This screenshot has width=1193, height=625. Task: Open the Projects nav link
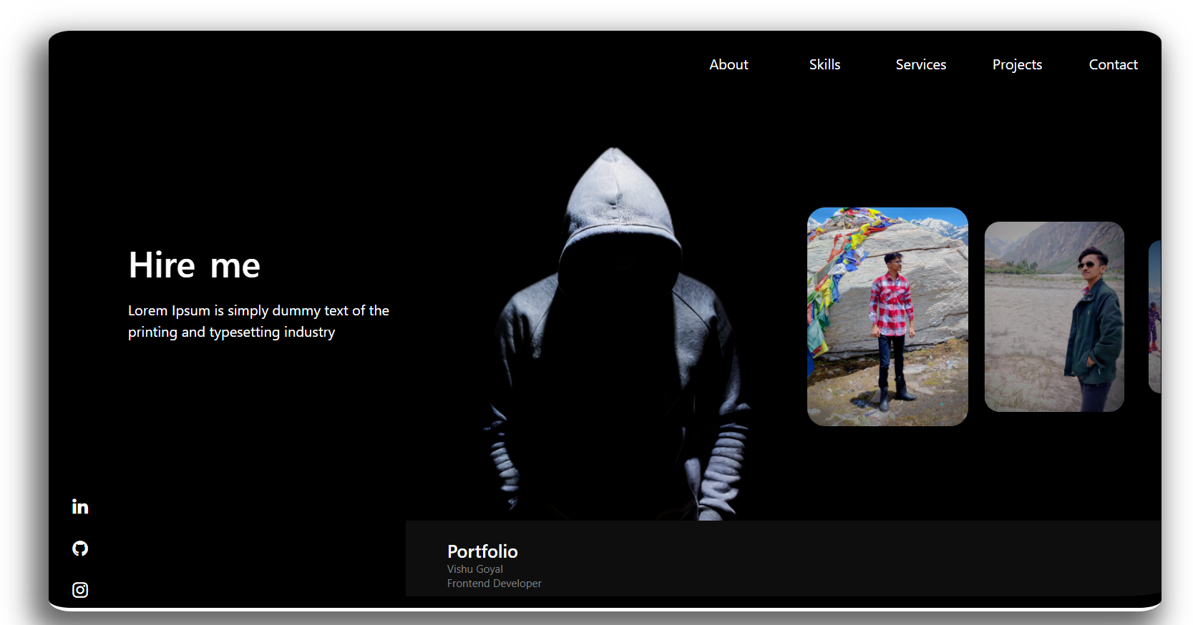tap(1017, 65)
